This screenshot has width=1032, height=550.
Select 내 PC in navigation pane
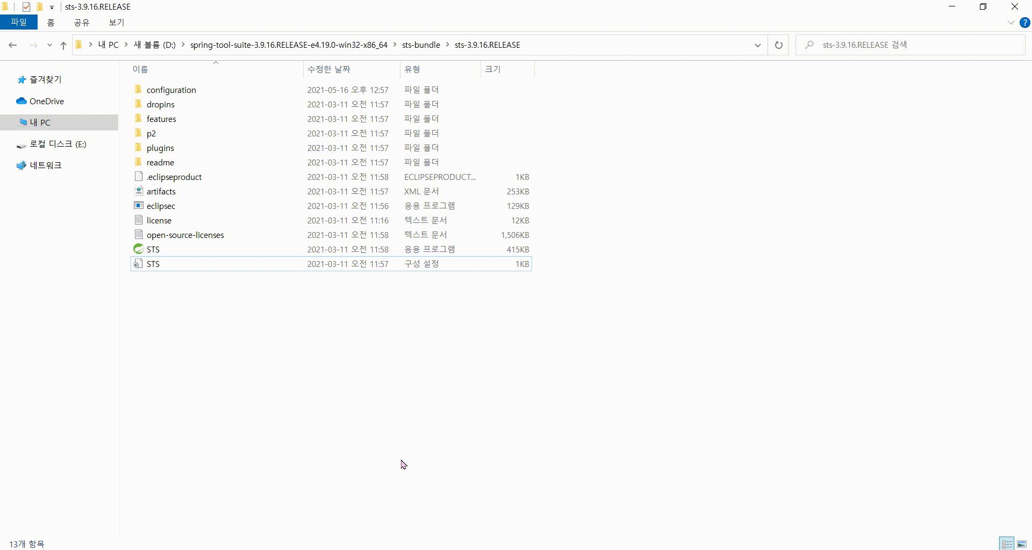[x=59, y=122]
